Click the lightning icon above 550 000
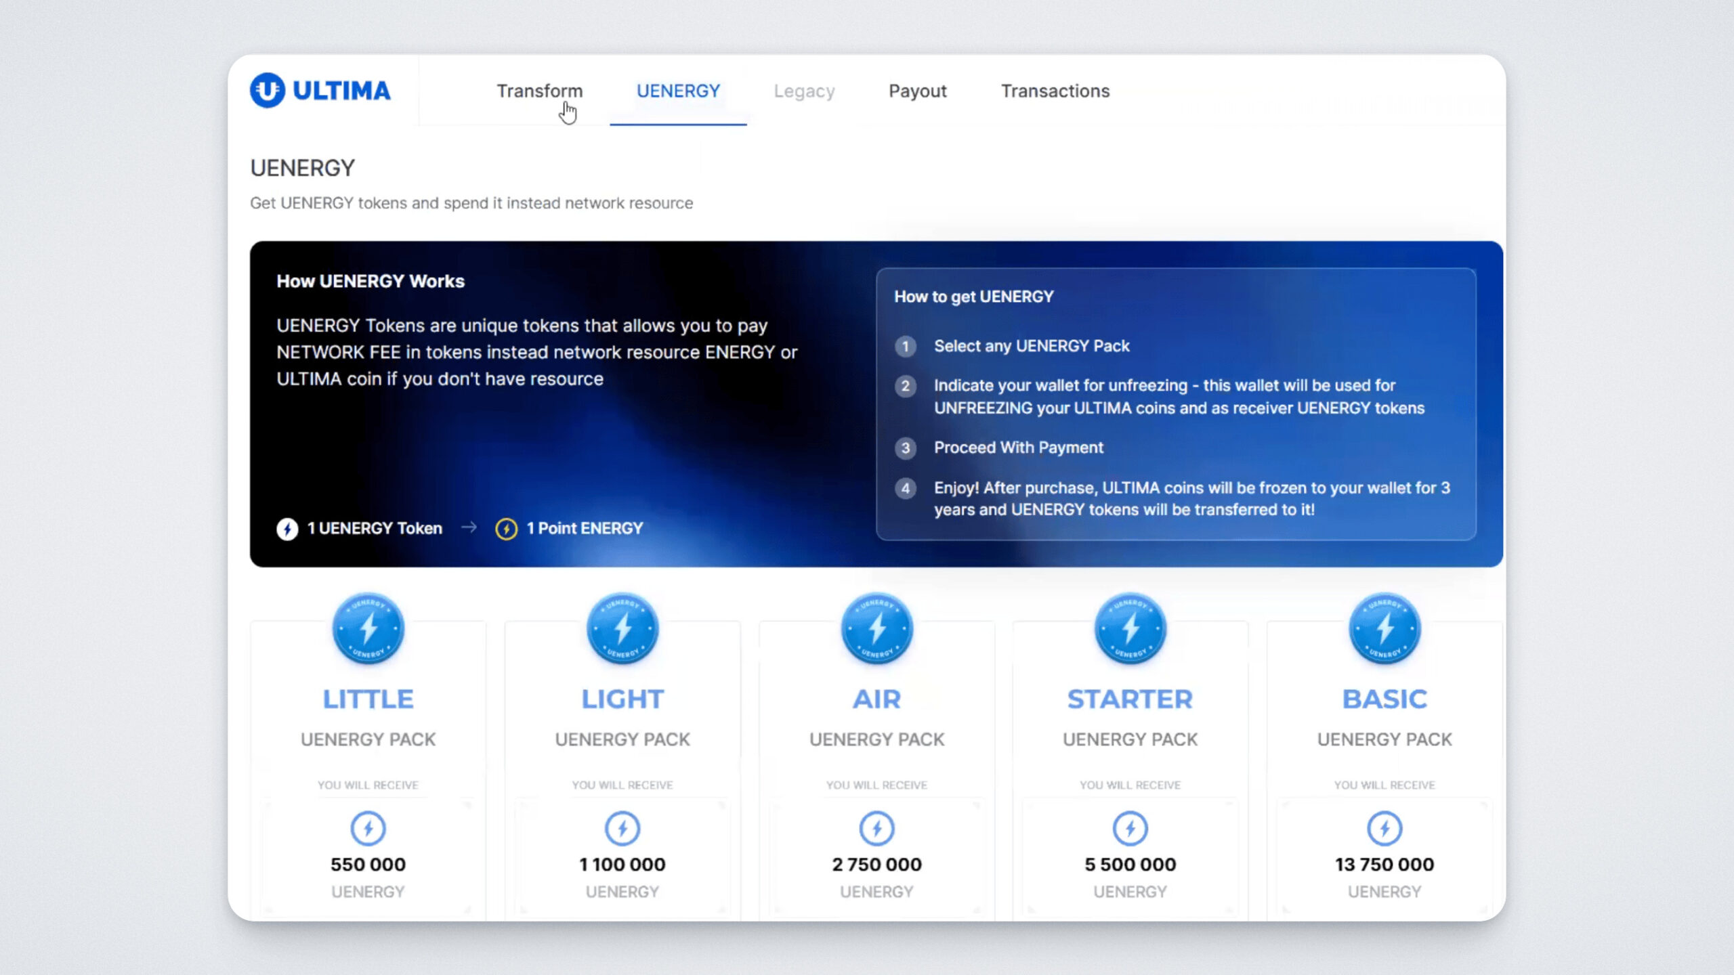Screen dimensions: 1734x975 368,828
